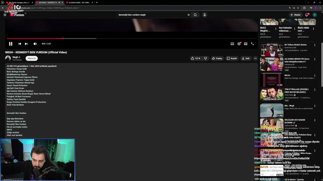The image size is (323, 181).
Task: Pause the video with the pause button
Action: 11,44
